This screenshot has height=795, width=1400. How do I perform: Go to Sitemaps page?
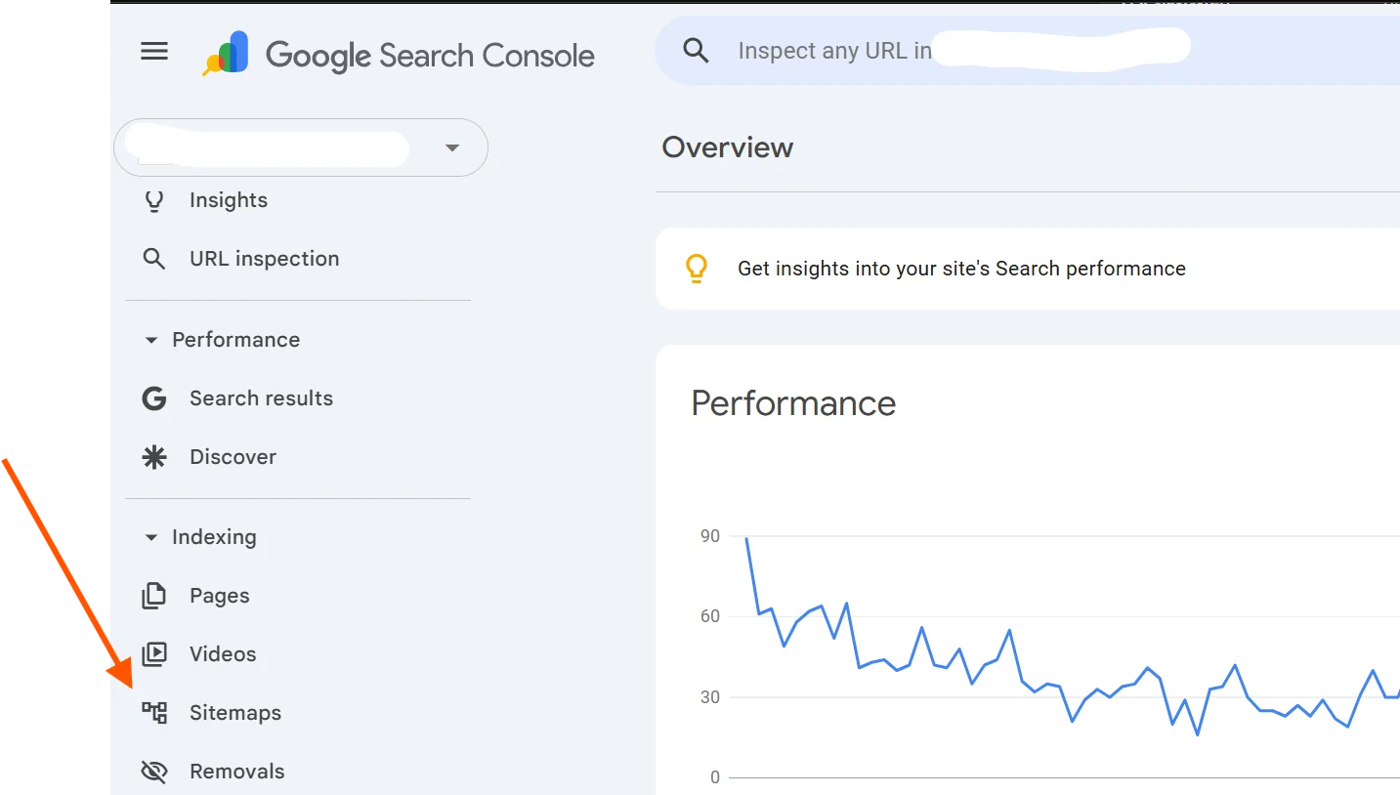235,713
